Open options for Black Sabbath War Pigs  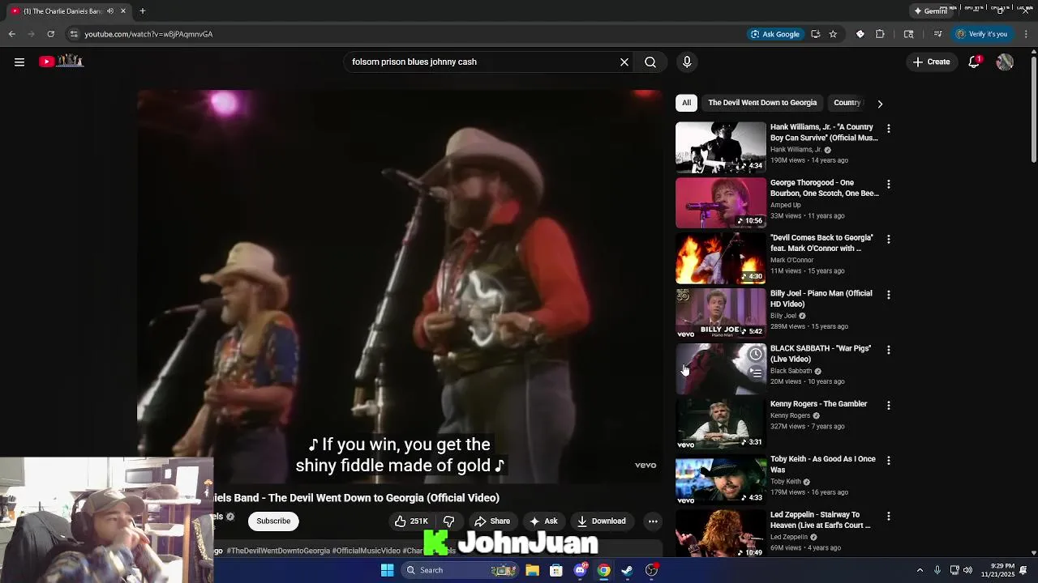[x=889, y=350]
